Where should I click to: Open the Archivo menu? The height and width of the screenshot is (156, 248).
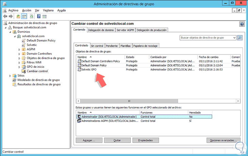point(13,10)
